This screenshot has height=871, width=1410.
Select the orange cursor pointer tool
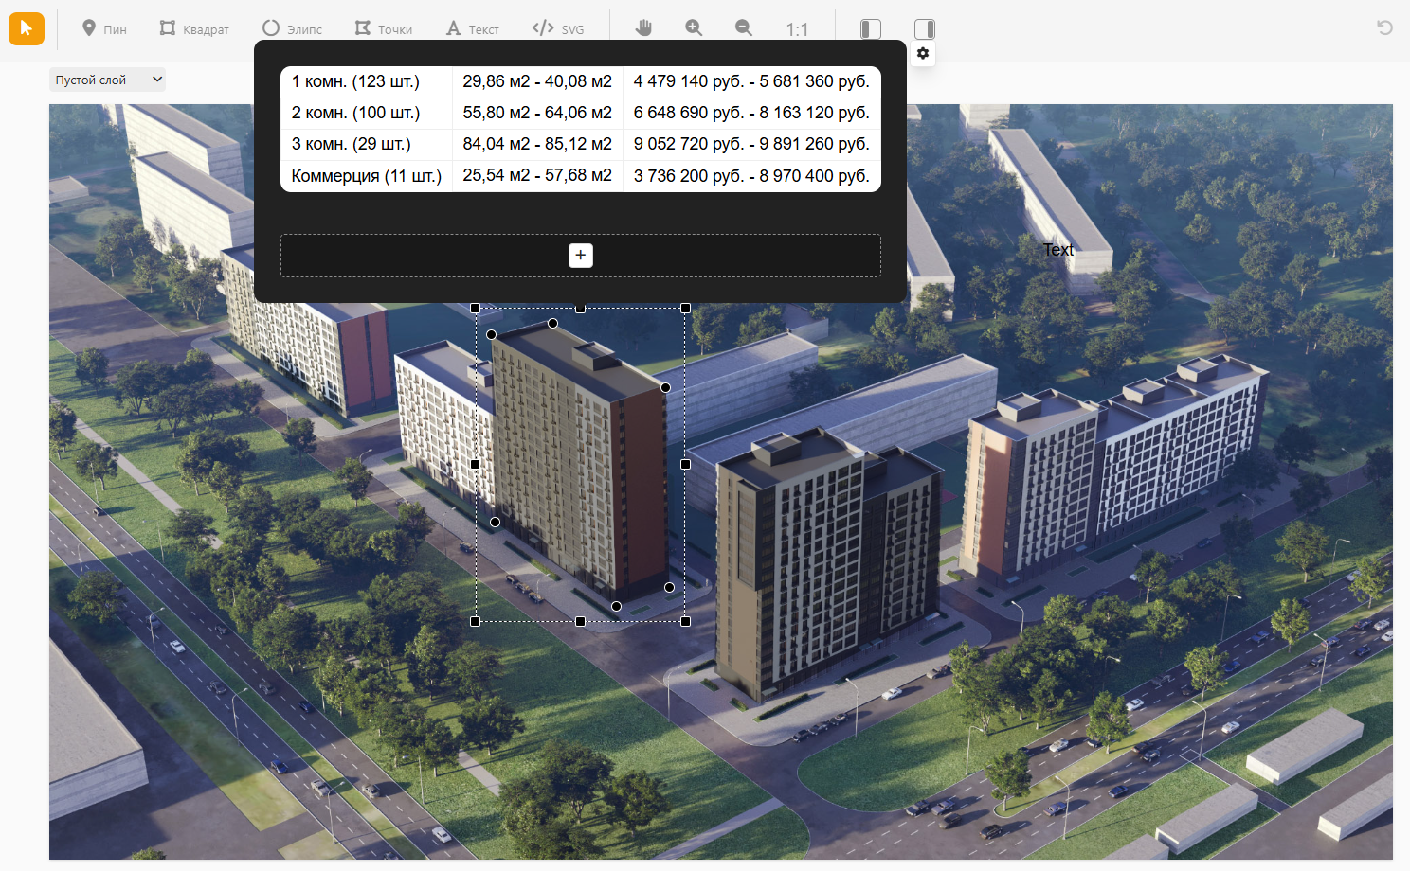coord(27,28)
